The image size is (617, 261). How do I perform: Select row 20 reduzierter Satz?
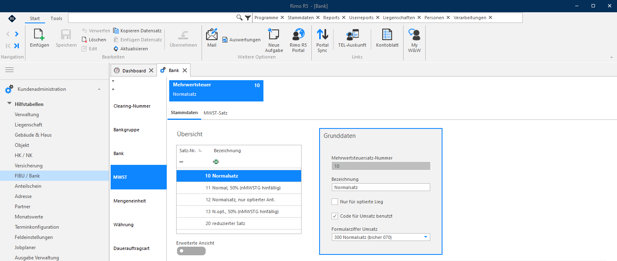[x=239, y=223]
